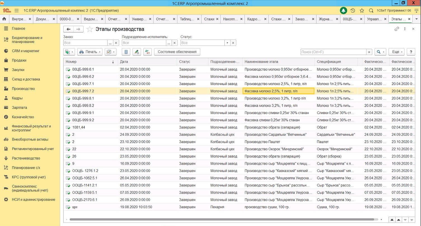Copy link to this list icon
Screen dimensions: 421x226
coord(396,29)
